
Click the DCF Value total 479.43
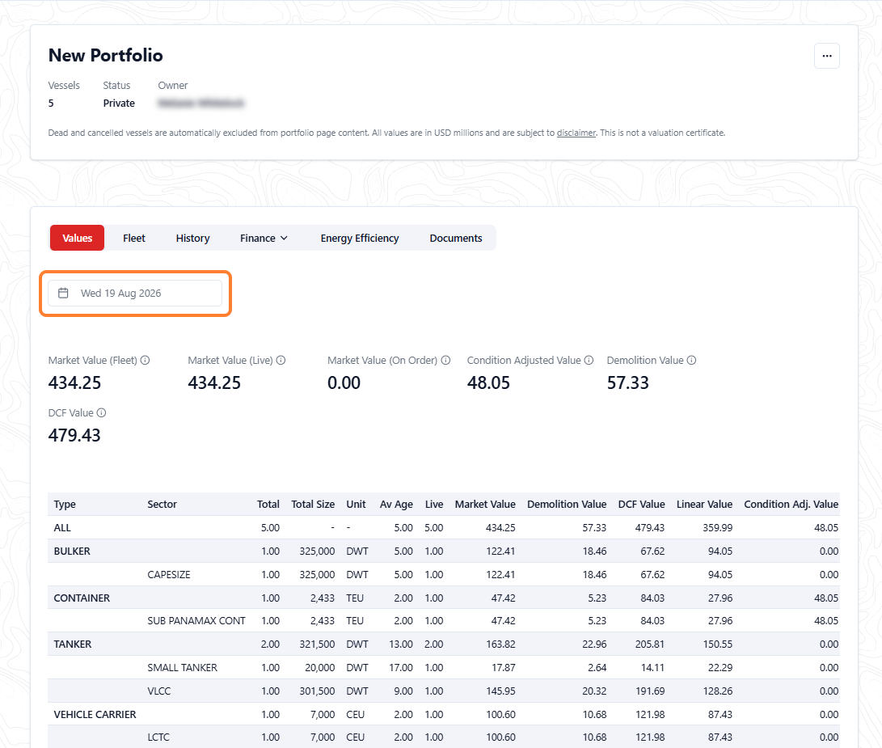point(74,435)
